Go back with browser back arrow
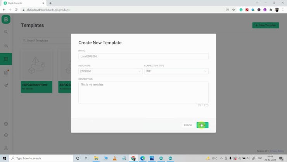The image size is (287, 162). click(4, 10)
